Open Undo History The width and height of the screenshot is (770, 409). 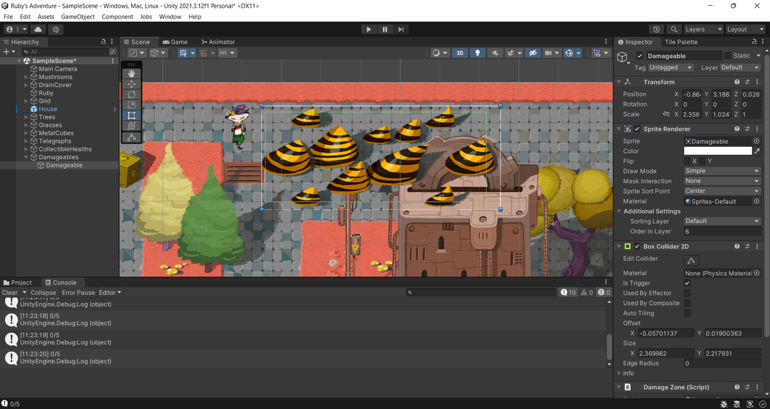pyautogui.click(x=656, y=29)
